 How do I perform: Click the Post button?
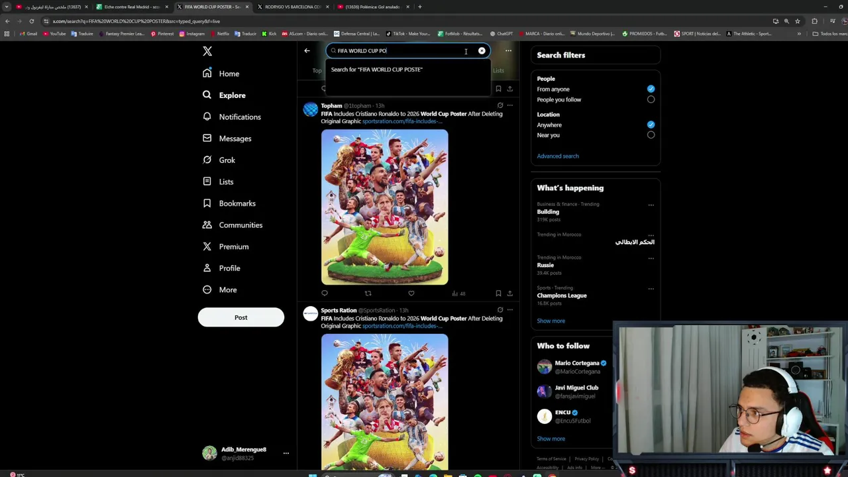coord(241,317)
